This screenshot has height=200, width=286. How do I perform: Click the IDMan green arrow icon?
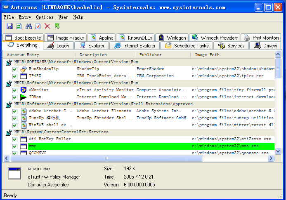(24, 97)
